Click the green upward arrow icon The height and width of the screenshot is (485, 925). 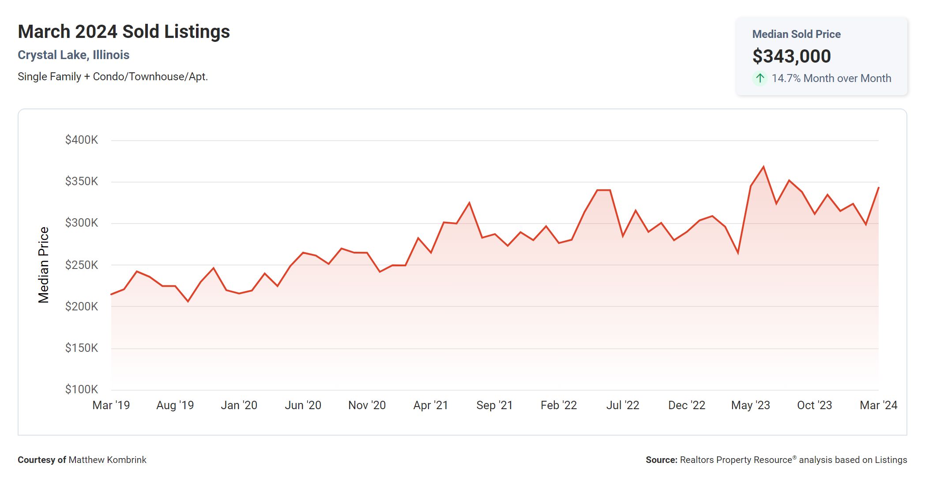click(760, 78)
